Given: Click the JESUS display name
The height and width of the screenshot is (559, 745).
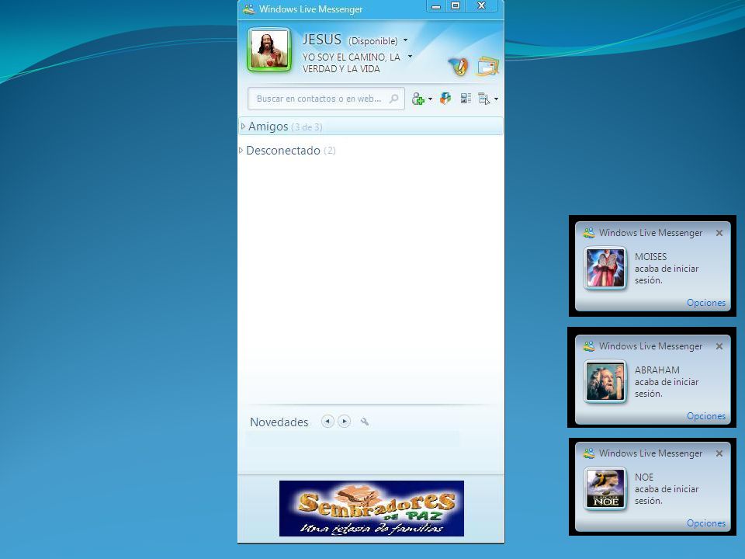Looking at the screenshot, I should (x=321, y=40).
